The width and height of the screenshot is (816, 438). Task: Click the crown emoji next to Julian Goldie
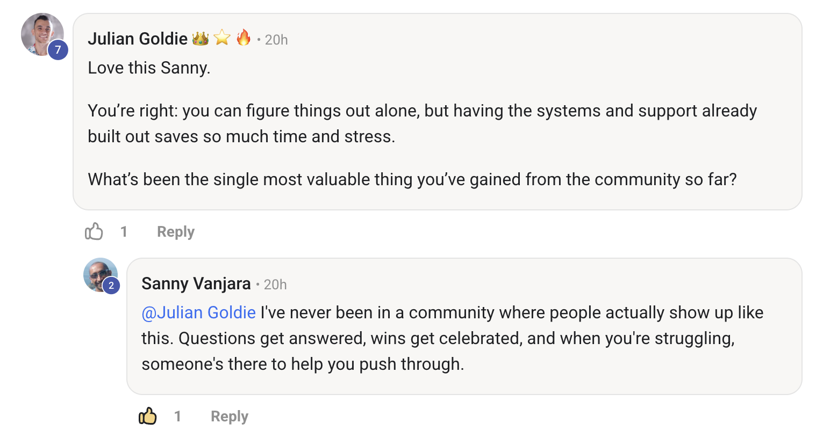(201, 39)
